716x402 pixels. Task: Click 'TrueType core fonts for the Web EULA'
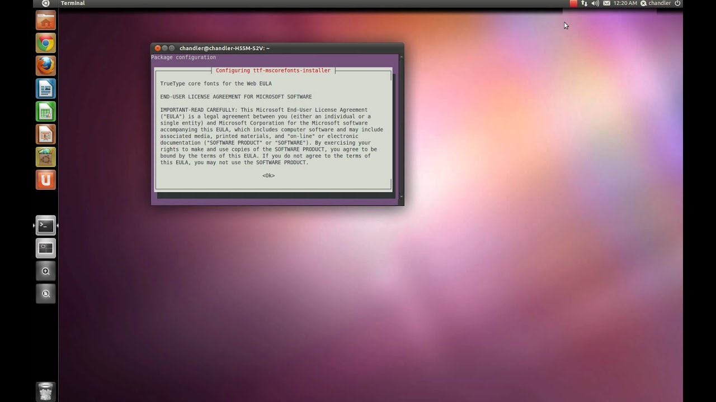(216, 84)
